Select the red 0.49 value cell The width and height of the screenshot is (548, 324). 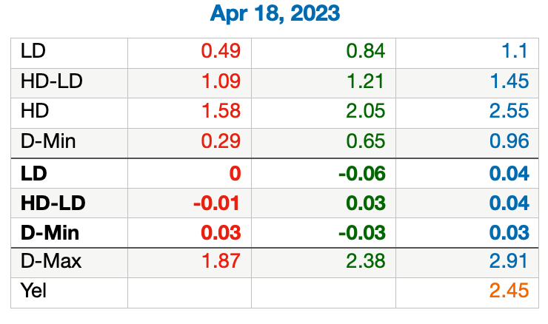221,51
